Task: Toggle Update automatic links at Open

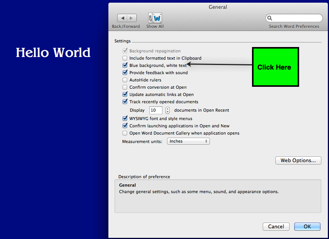Action: (125, 94)
